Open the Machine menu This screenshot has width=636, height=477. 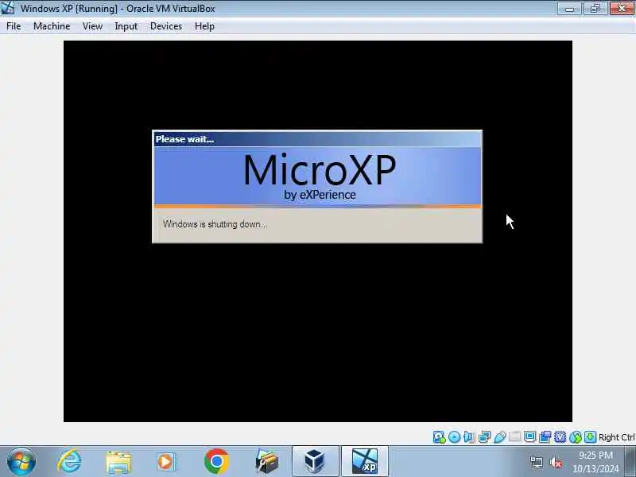52,26
